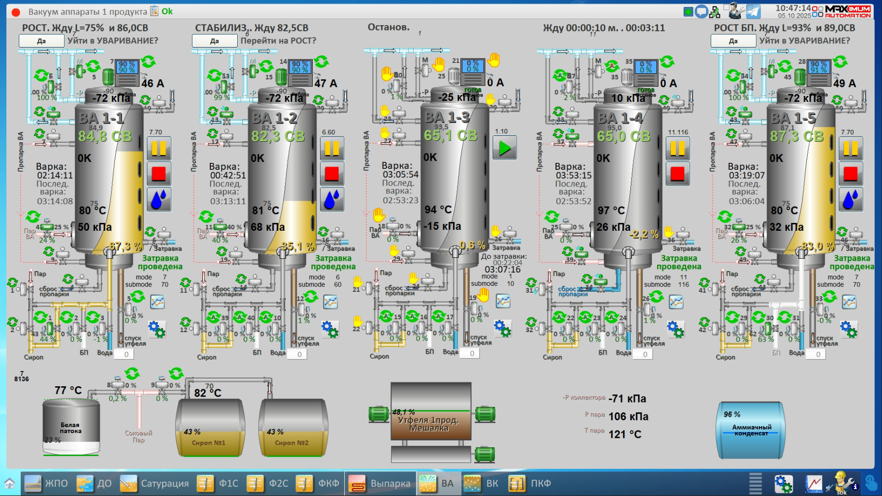The height and width of the screenshot is (496, 882).
Task: Click the water drops icon for ВА 1-5
Action: (x=850, y=199)
